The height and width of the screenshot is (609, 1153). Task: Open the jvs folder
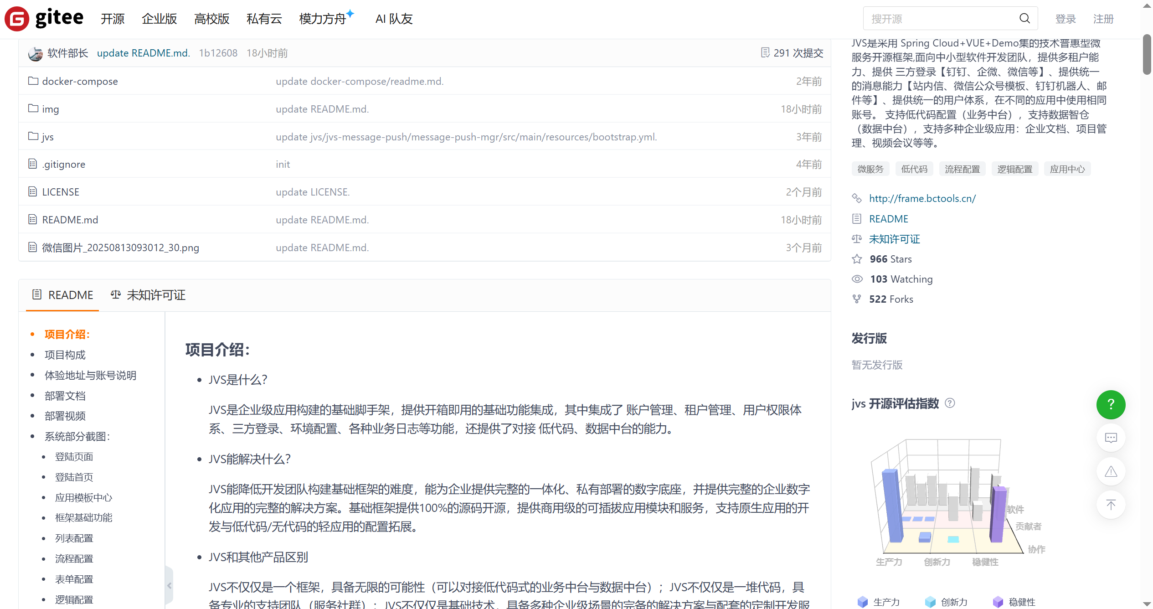coord(47,137)
